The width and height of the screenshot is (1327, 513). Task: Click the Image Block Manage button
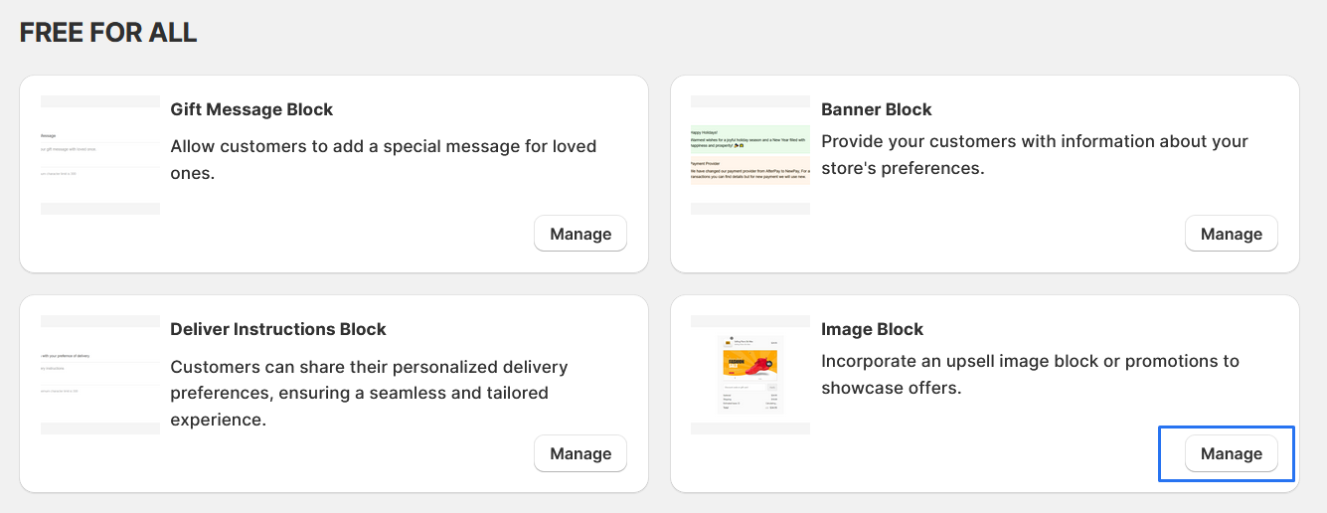click(x=1231, y=453)
